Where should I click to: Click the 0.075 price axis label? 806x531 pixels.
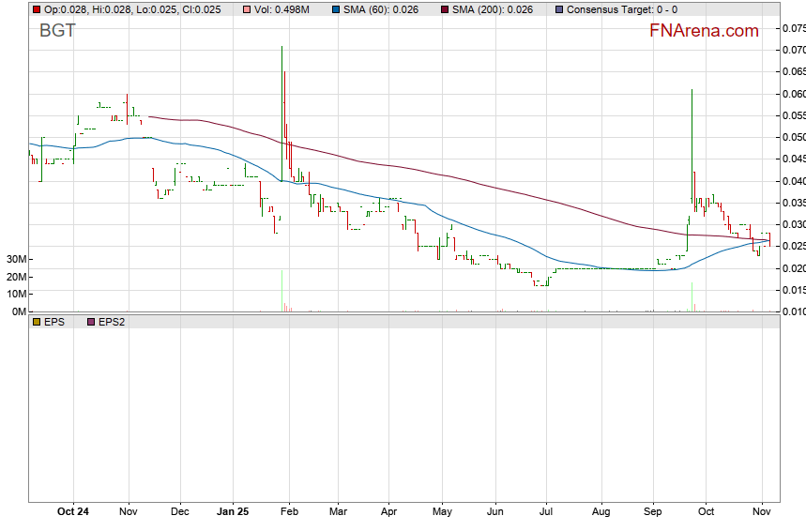793,28
